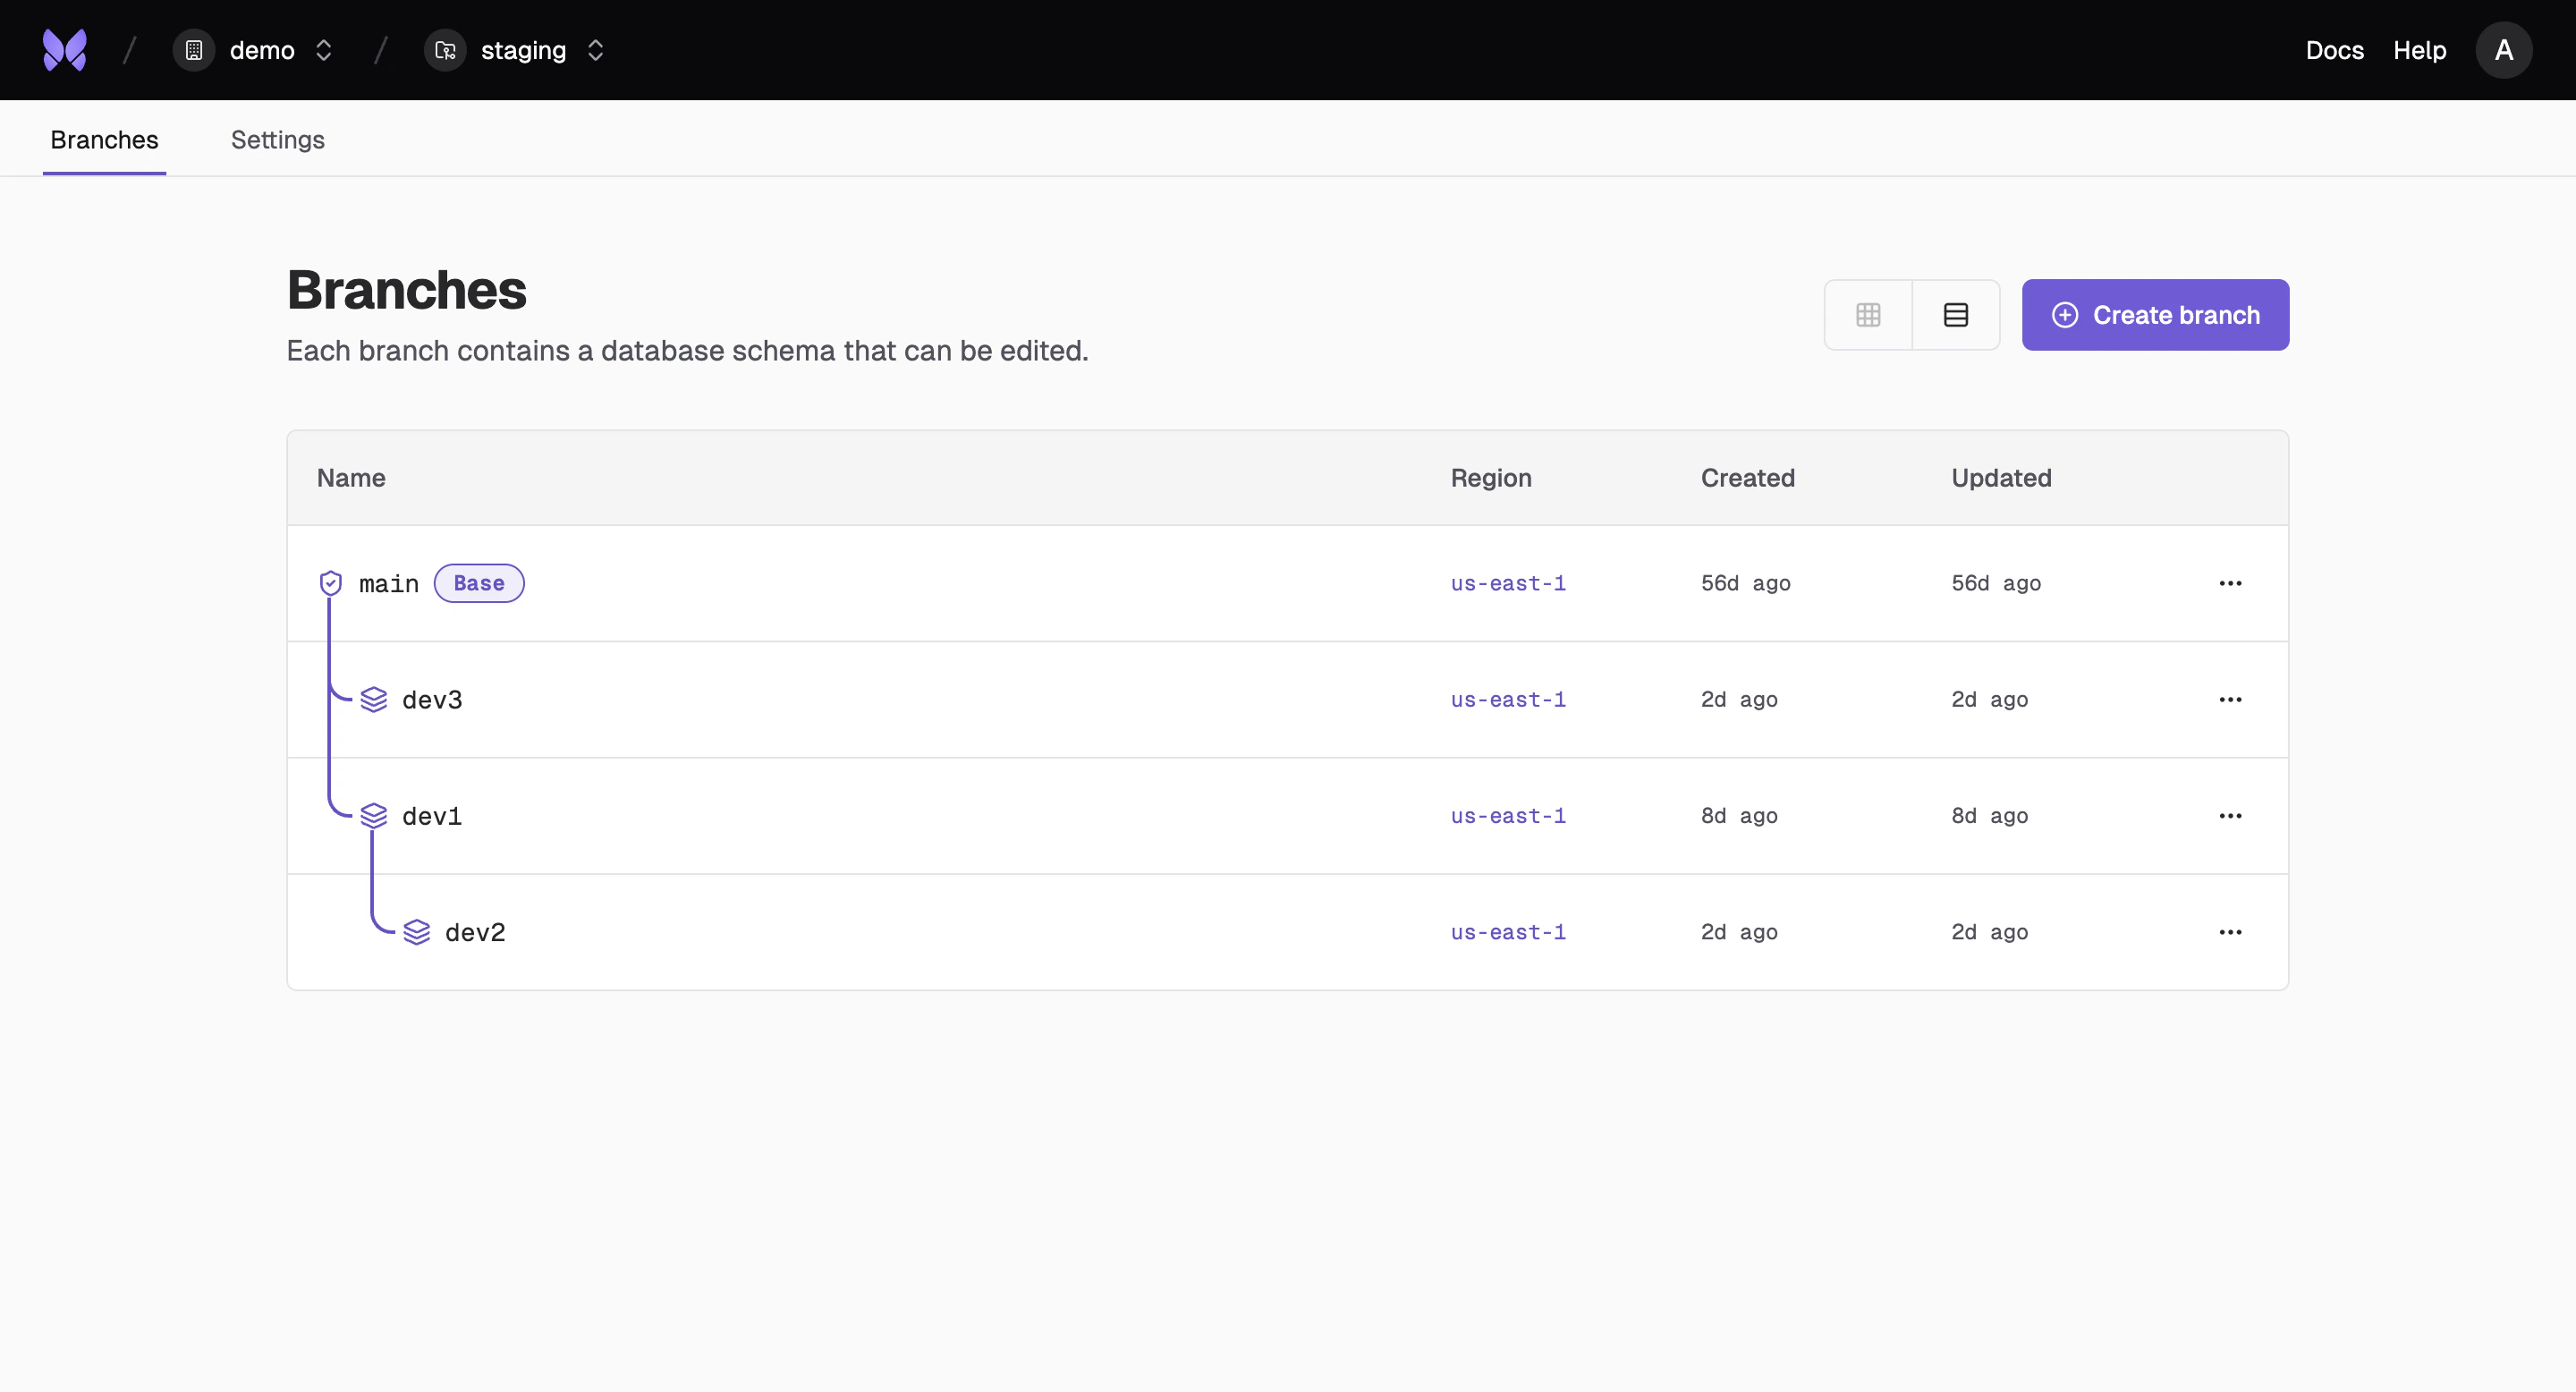Click the organization building icon next to demo
The height and width of the screenshot is (1392, 2576).
[x=193, y=49]
